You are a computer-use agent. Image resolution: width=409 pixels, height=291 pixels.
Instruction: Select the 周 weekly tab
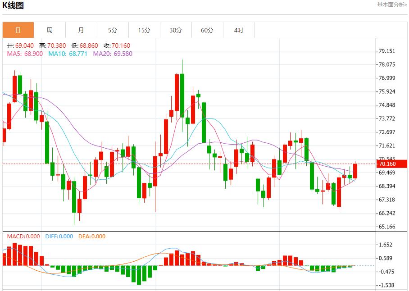(50, 30)
